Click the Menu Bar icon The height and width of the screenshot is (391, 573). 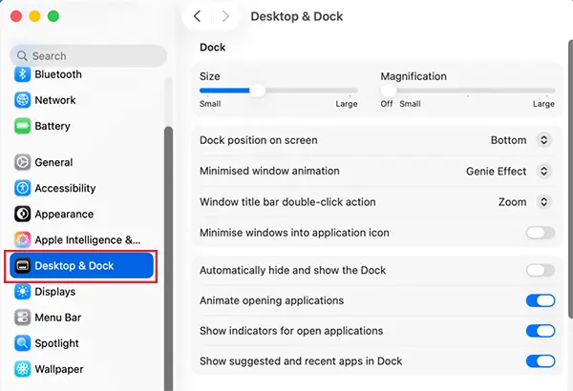point(22,318)
